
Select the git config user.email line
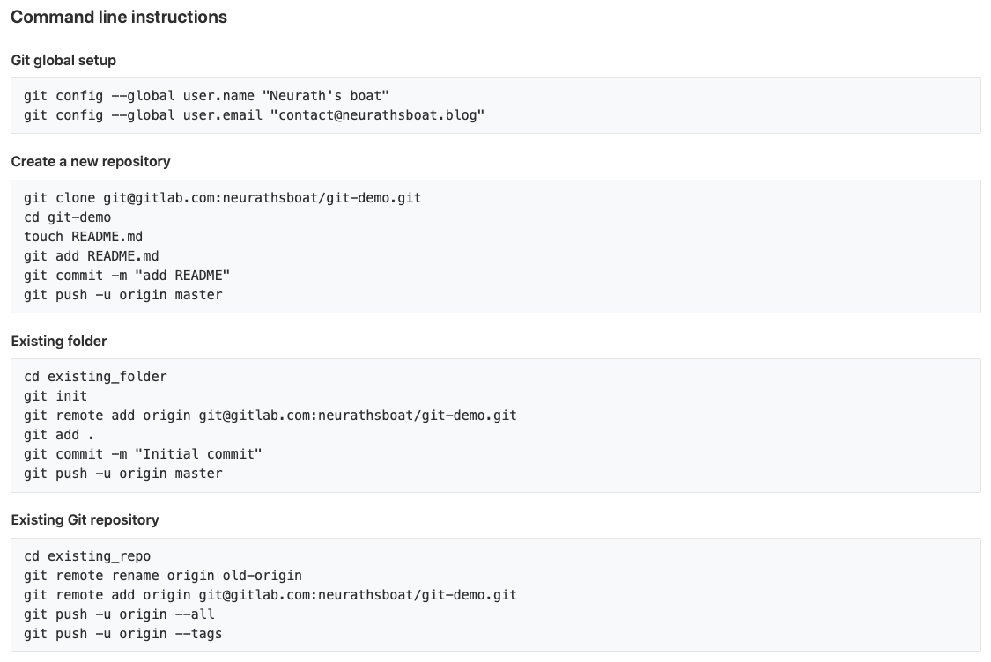[254, 115]
